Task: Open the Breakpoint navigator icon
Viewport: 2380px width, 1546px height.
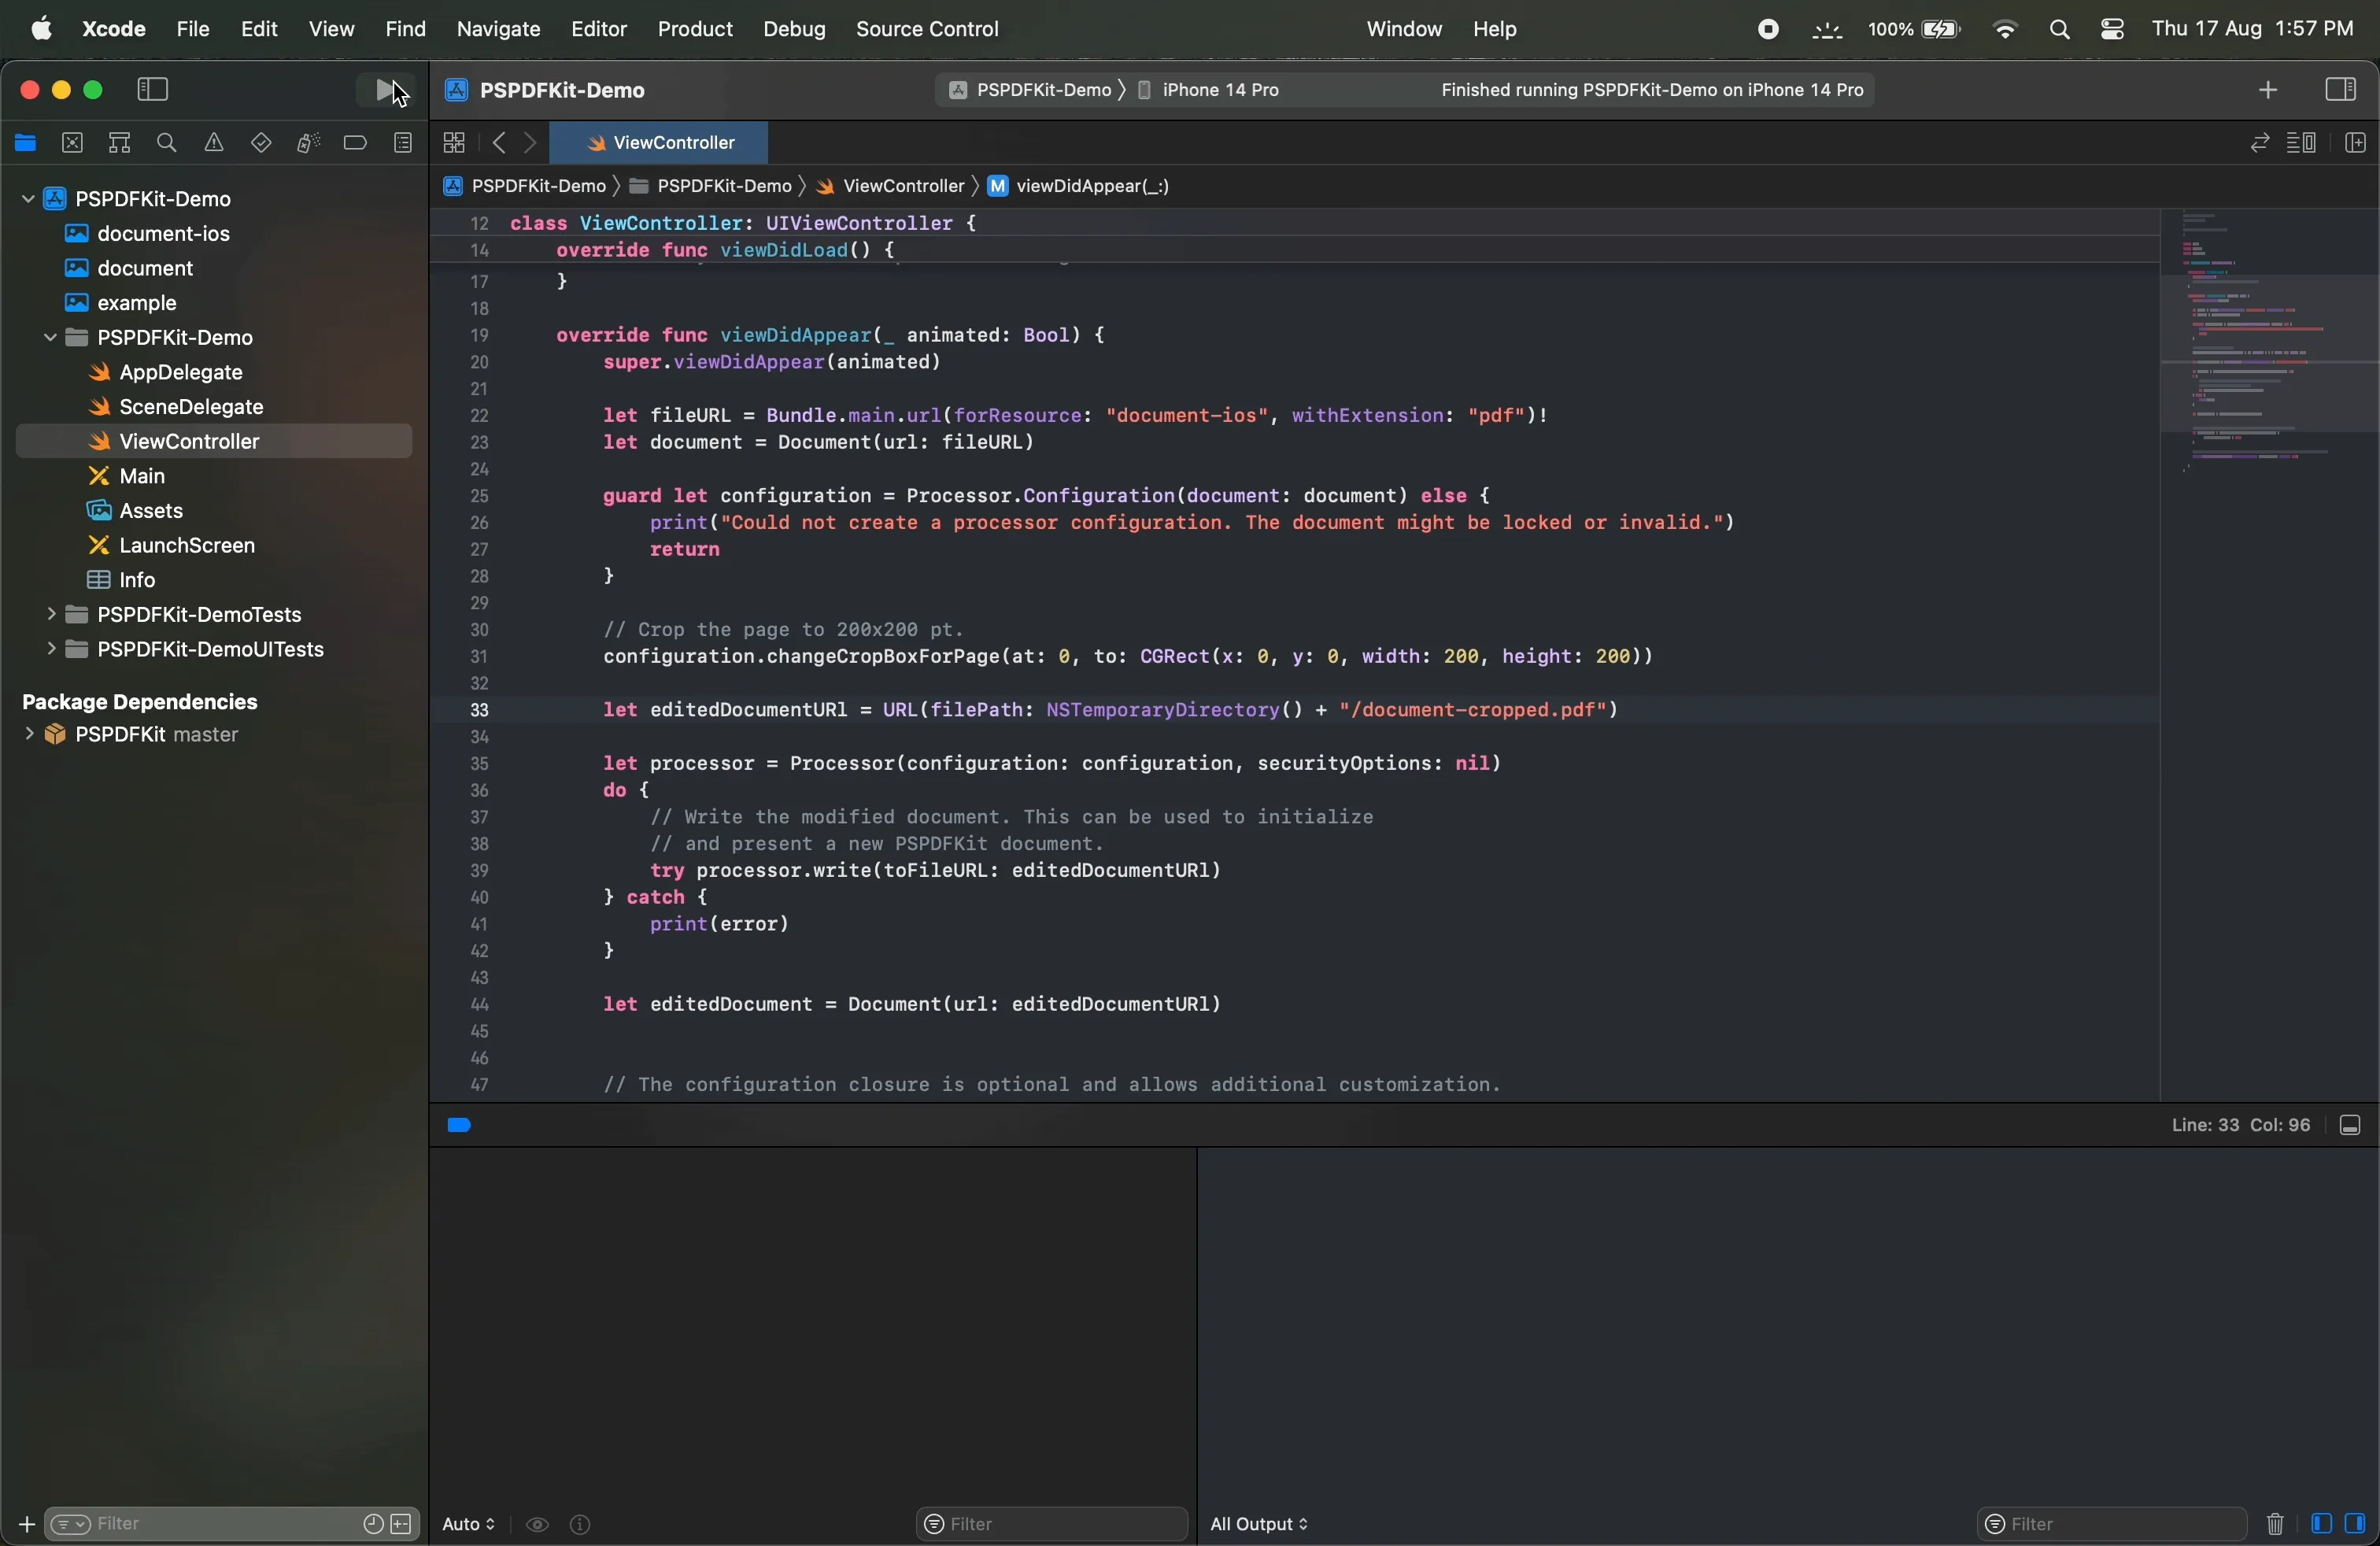Action: (355, 143)
